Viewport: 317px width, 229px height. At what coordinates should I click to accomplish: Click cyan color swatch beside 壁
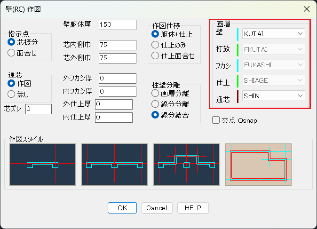(x=238, y=34)
